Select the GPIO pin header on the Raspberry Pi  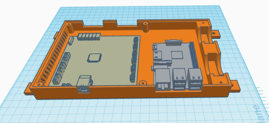pyautogui.click(x=194, y=55)
